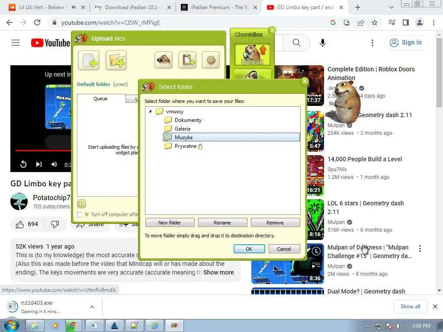Close the ChomikBox widget panel
This screenshot has width=443, height=332.
272,30
